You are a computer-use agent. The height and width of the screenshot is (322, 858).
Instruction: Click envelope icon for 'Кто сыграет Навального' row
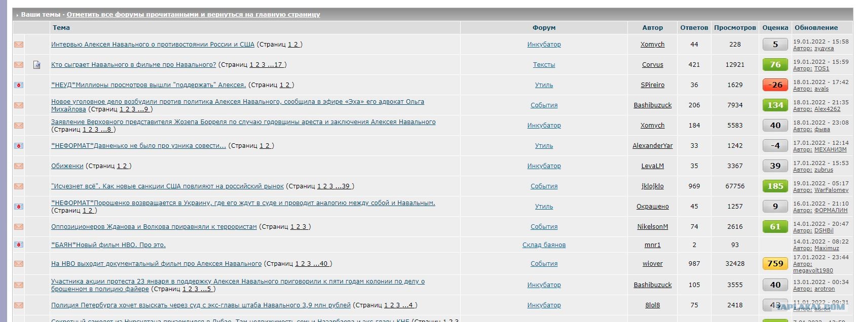19,65
